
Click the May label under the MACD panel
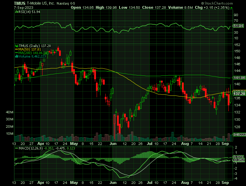click(74, 183)
